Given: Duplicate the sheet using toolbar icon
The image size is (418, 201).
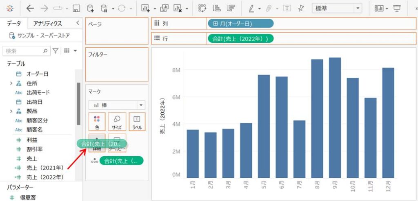Looking at the screenshot, I should coord(164,9).
